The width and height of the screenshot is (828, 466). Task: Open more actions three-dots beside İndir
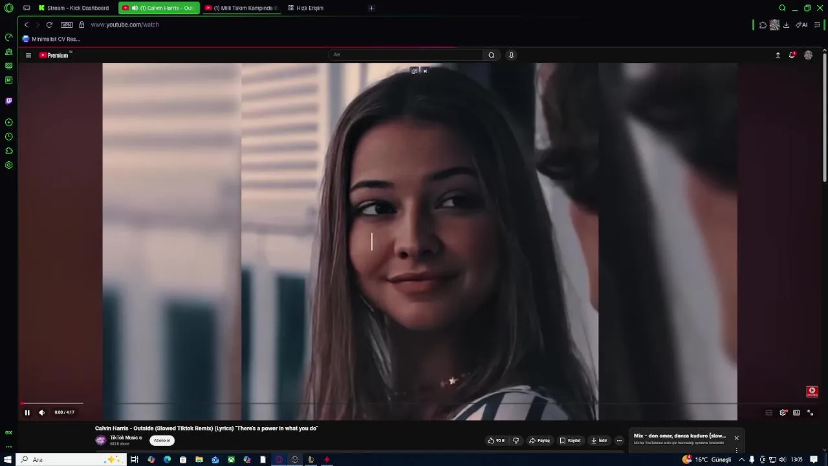(619, 440)
